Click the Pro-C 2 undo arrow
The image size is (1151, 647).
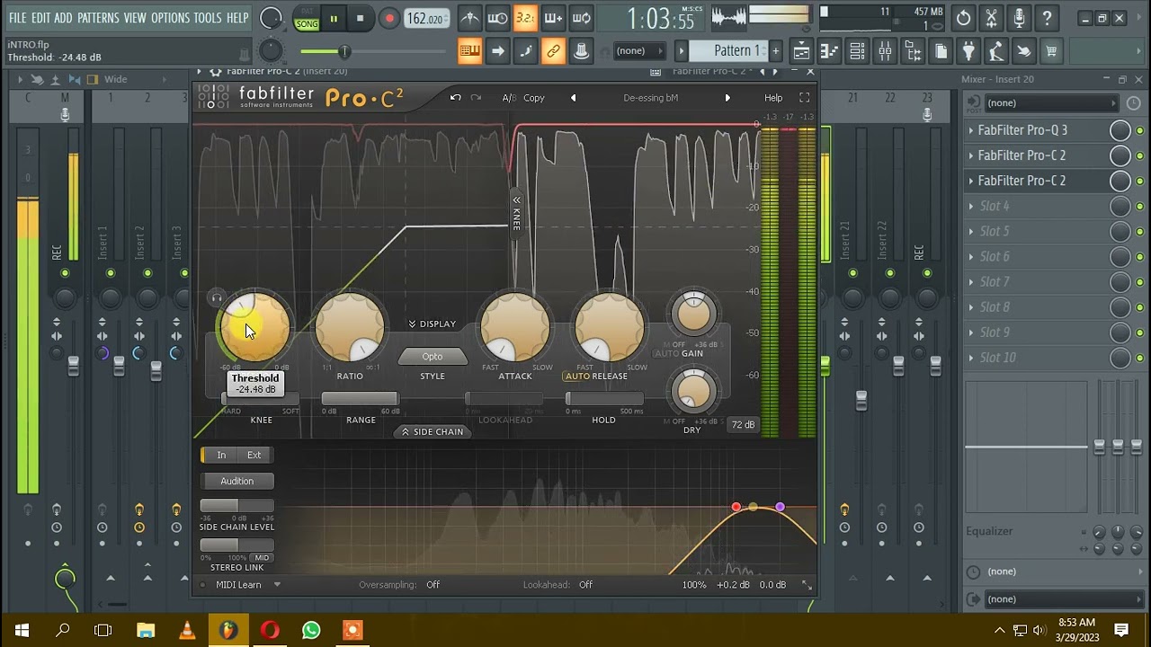pos(456,97)
